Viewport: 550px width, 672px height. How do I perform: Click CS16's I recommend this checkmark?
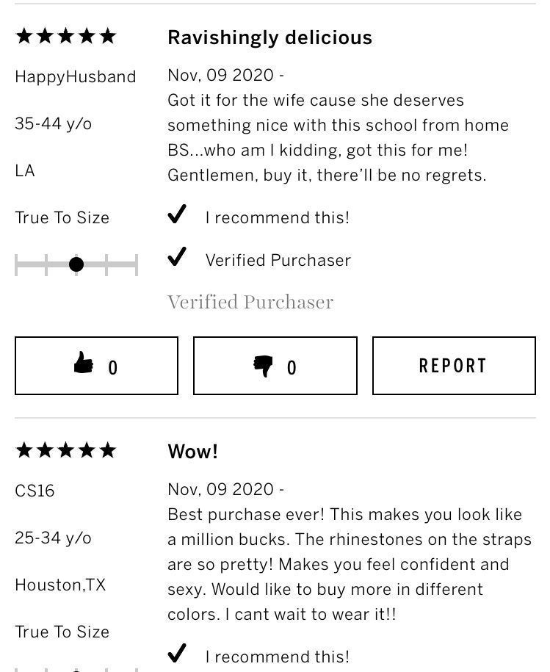[x=176, y=654]
